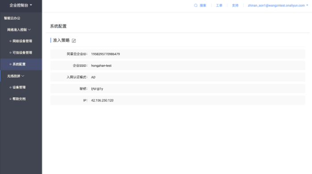Collapse the 网络准入控制 section
312x174 pixels.
coord(19,30)
